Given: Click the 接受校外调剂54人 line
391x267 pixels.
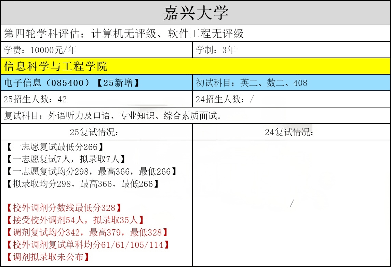Looking at the screenshot, I should [75, 220].
